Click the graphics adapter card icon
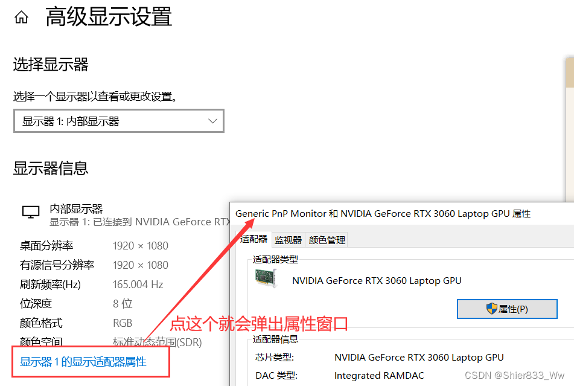This screenshot has height=386, width=574. [x=266, y=278]
